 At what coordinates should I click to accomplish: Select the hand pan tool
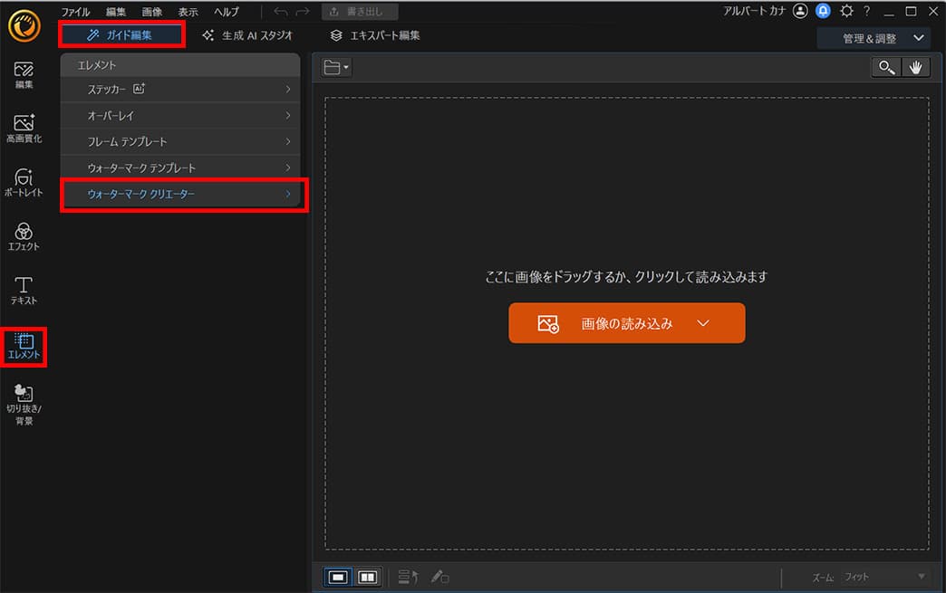(915, 68)
